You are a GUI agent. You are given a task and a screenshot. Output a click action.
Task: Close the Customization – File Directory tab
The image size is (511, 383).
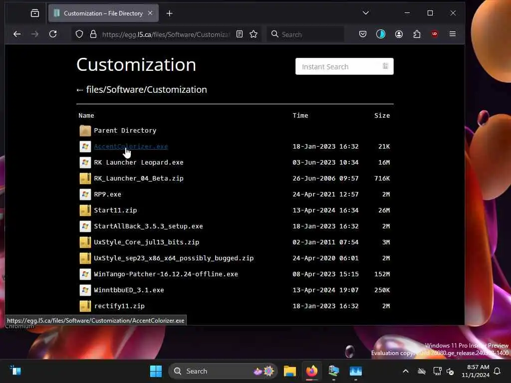(150, 13)
